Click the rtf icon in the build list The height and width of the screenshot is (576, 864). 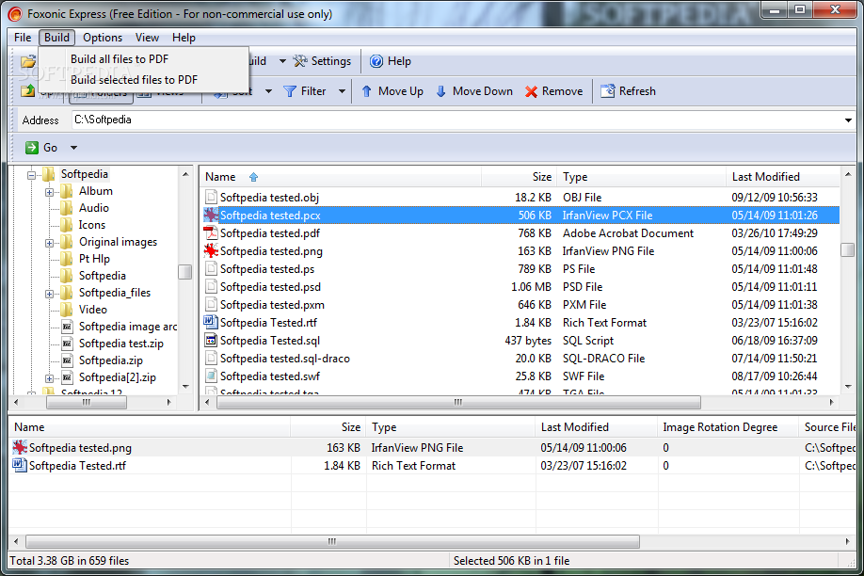20,465
